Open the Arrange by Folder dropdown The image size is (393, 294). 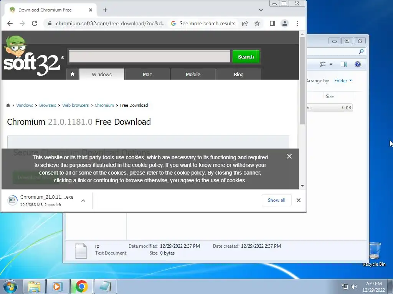pos(343,80)
